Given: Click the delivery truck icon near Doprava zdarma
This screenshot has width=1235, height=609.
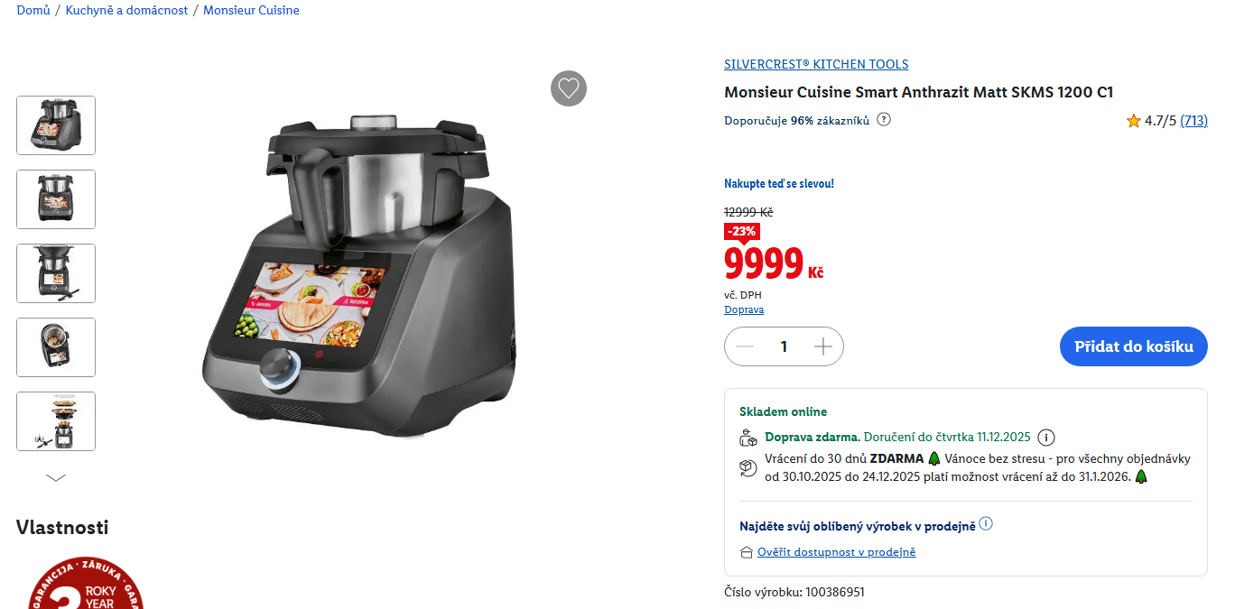Looking at the screenshot, I should [747, 437].
